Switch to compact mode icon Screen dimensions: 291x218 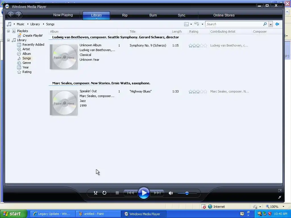click(280, 197)
